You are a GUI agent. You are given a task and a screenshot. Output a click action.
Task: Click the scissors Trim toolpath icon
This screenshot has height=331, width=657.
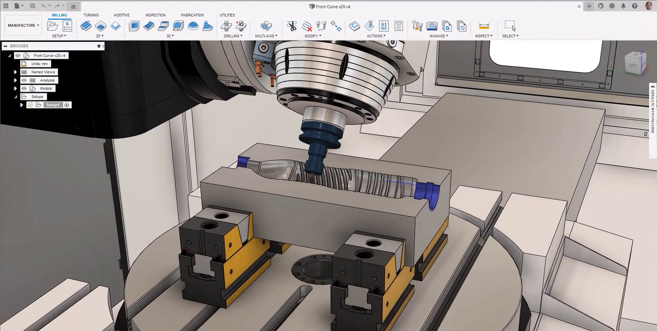[x=292, y=26]
